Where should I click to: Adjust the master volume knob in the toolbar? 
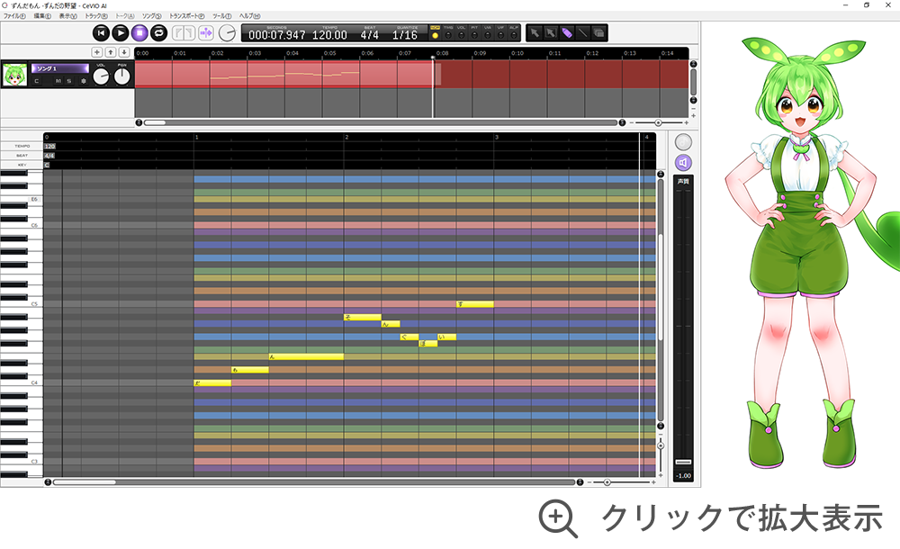point(228,33)
